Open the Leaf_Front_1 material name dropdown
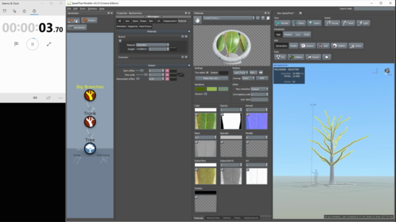The image size is (396, 222). tap(229, 18)
